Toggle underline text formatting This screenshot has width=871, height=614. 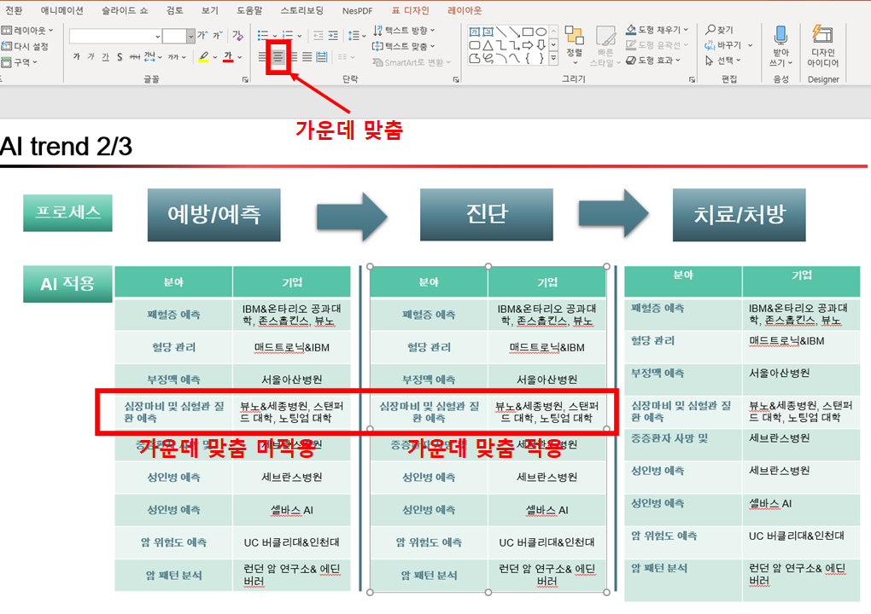(106, 56)
